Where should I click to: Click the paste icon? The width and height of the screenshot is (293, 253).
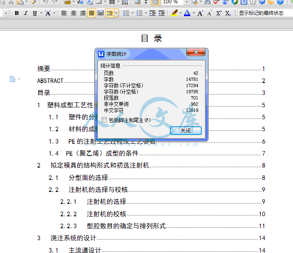point(20,2)
